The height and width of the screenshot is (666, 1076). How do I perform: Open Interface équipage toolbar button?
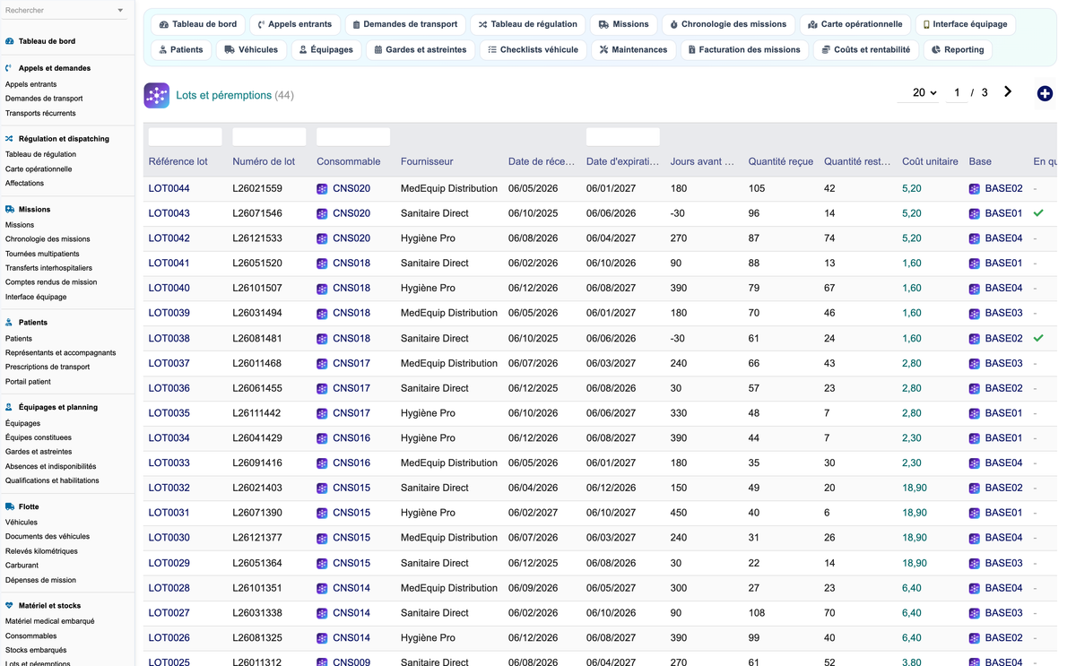[x=964, y=24]
